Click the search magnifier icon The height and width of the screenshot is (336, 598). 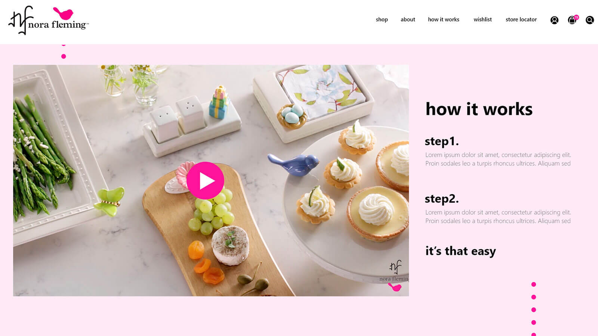click(590, 20)
